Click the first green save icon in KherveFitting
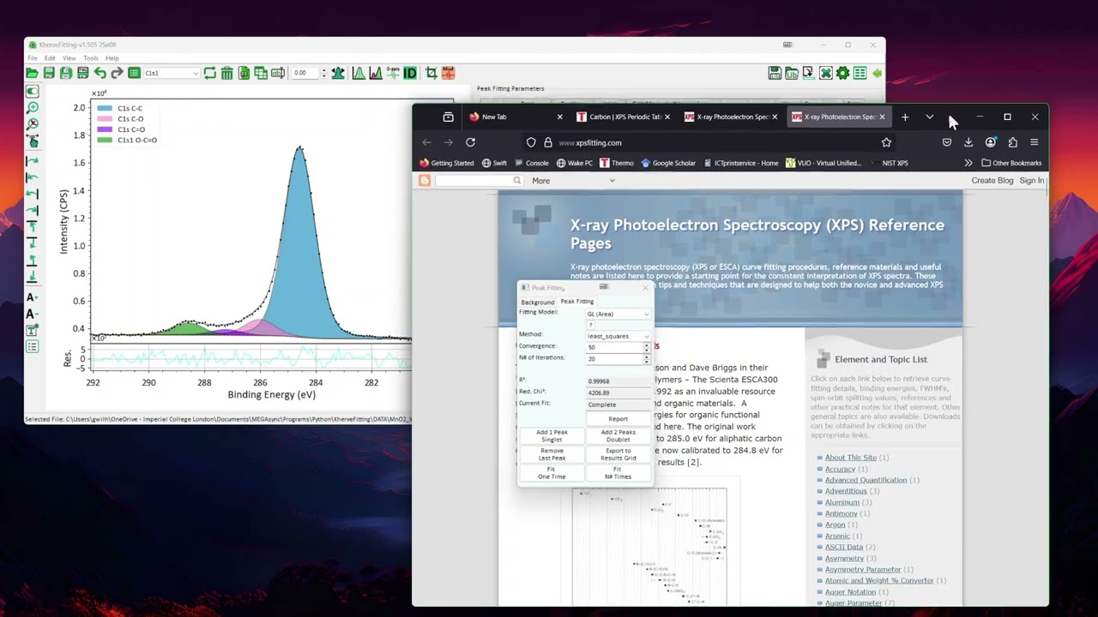Viewport: 1098px width, 617px height. [49, 74]
